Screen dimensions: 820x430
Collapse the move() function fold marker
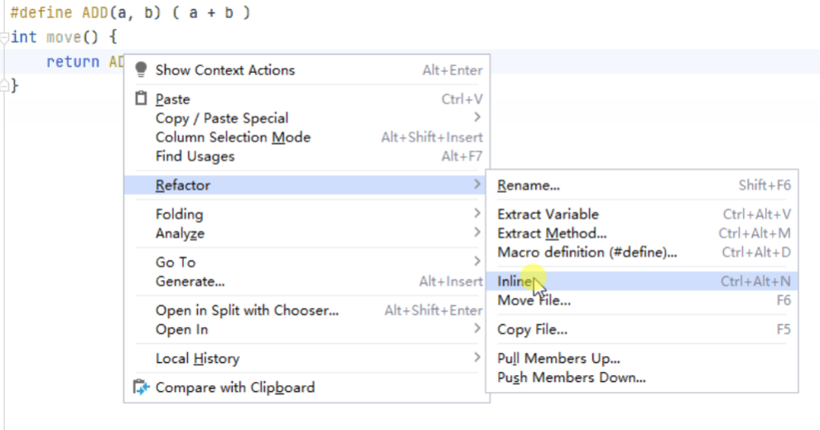[5, 37]
